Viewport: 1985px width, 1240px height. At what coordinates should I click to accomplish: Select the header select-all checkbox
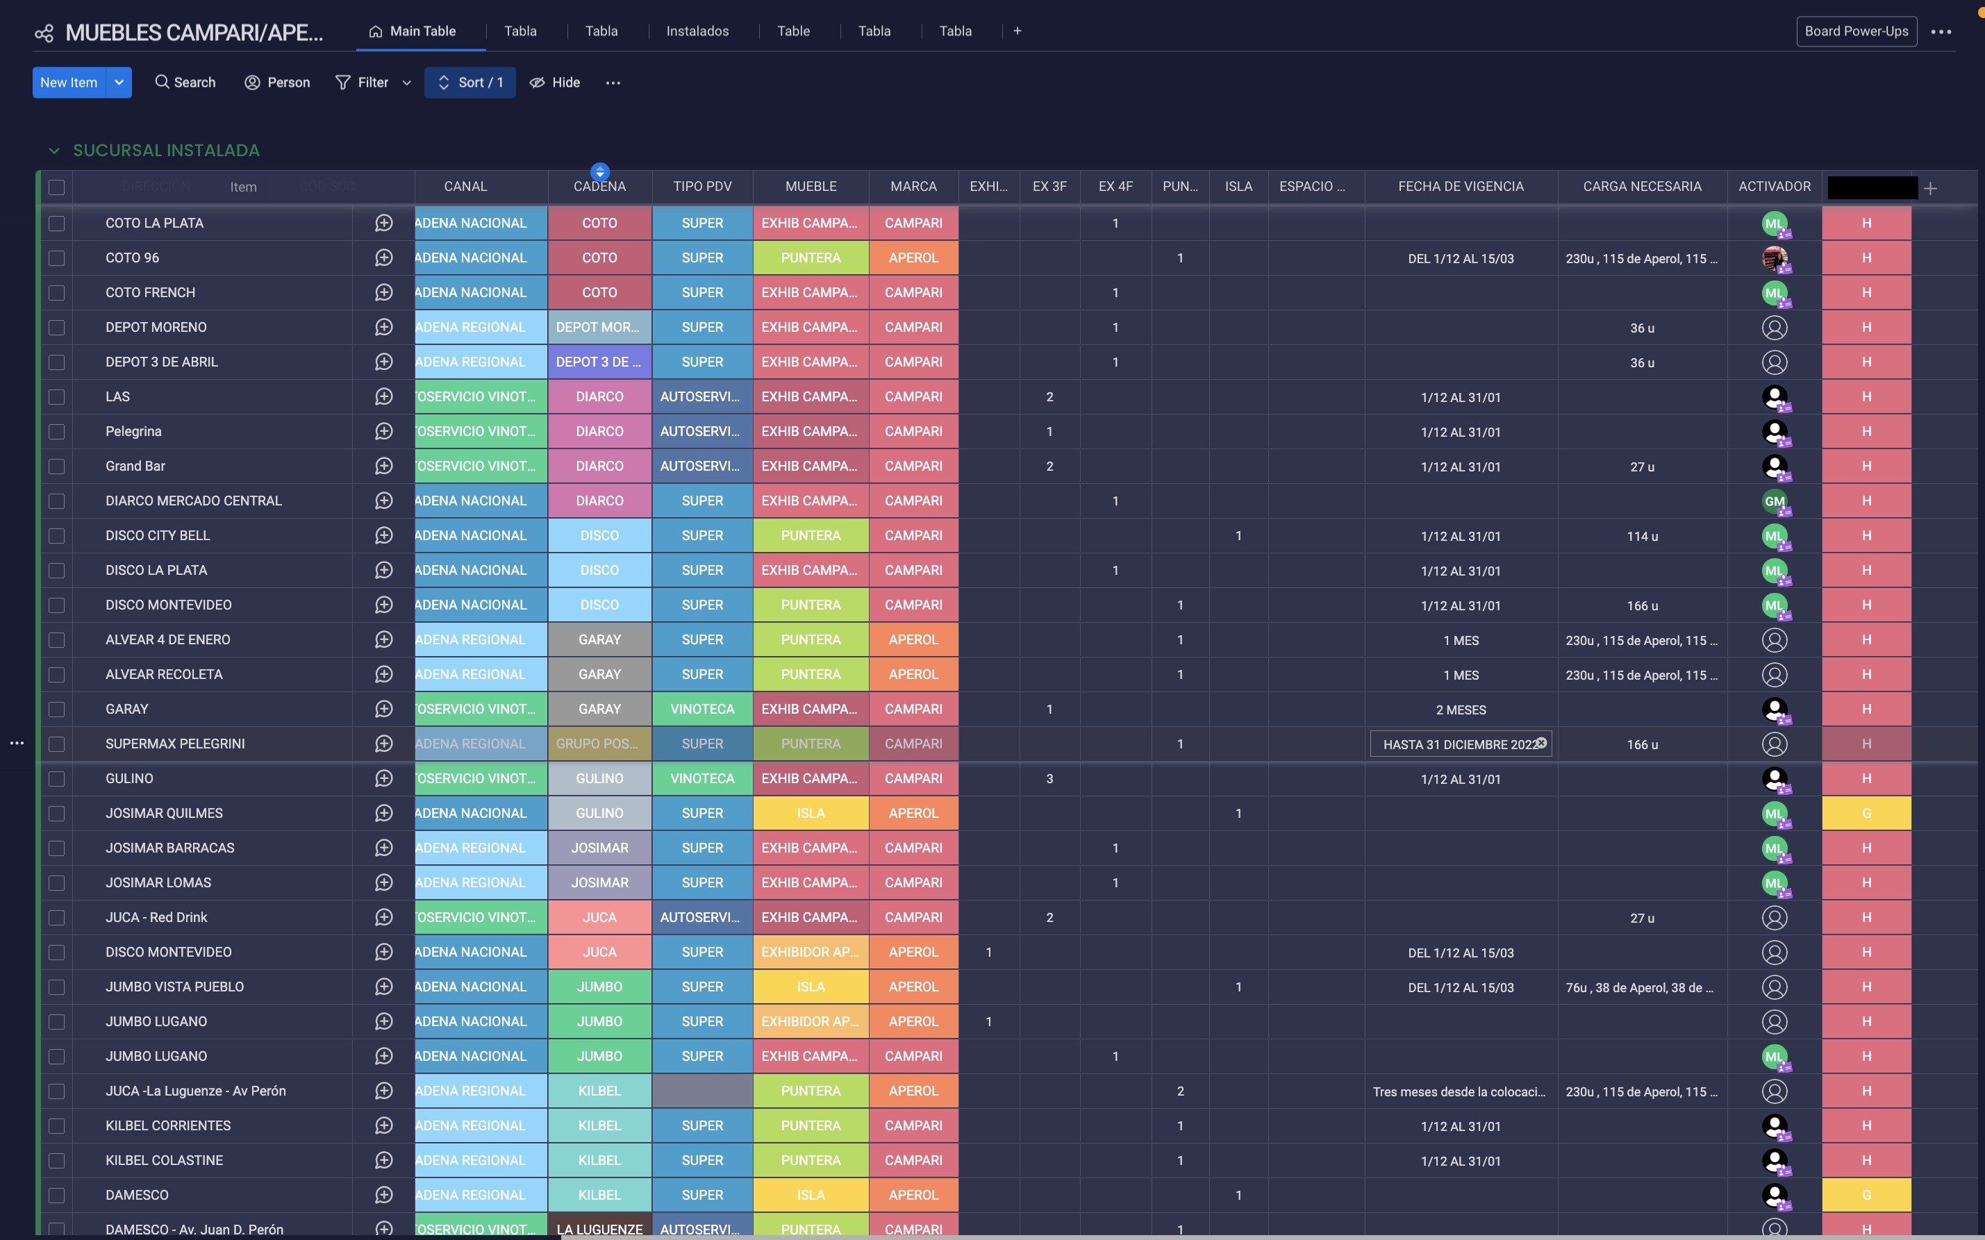56,187
